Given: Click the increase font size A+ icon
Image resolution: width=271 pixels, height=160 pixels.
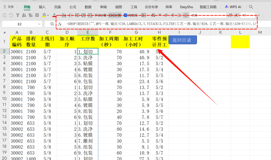Looking at the screenshot, I should pos(231,15).
